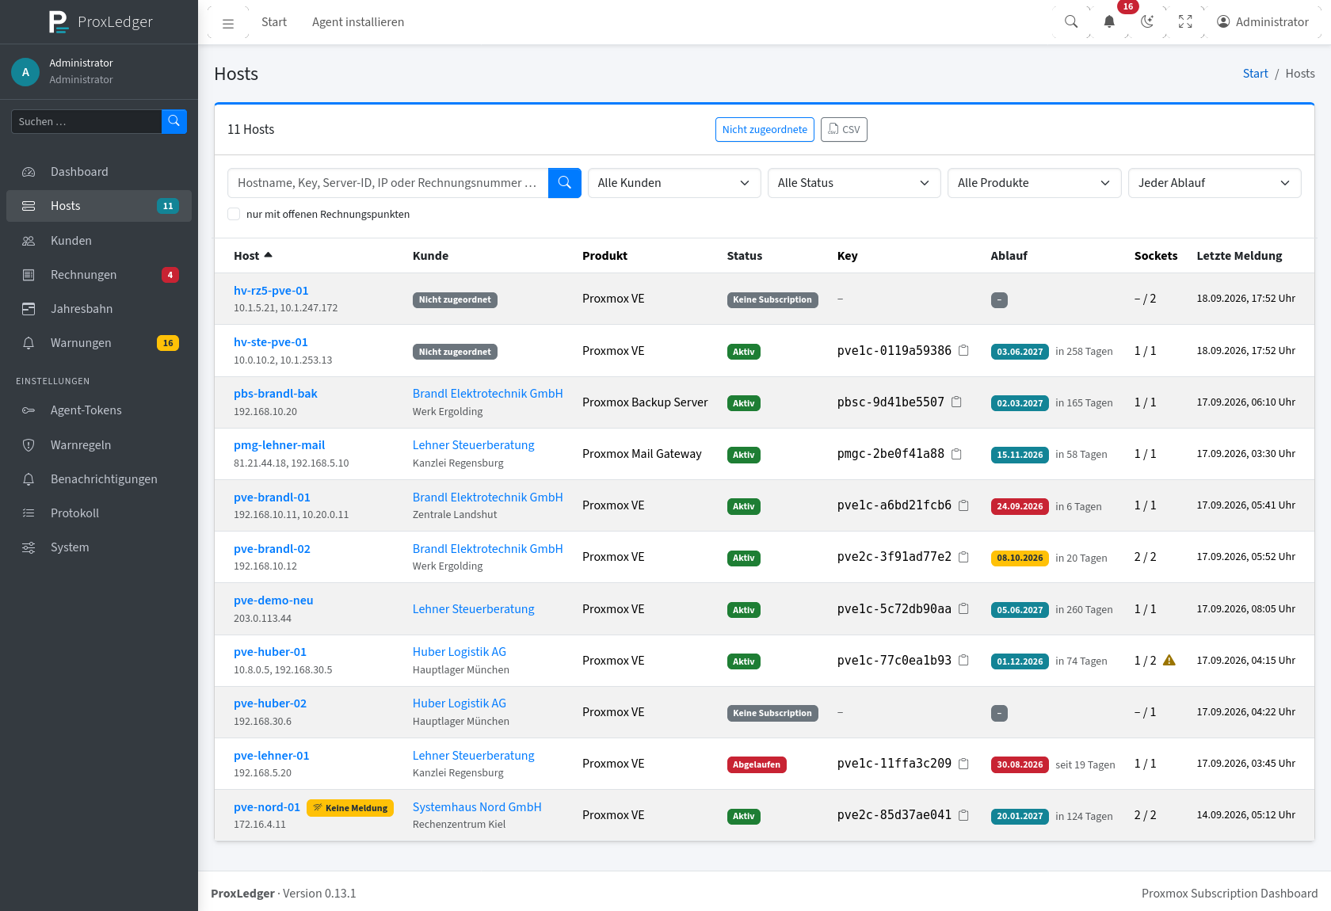Sort table by Host column header
Image resolution: width=1331 pixels, height=911 pixels.
[x=253, y=256]
